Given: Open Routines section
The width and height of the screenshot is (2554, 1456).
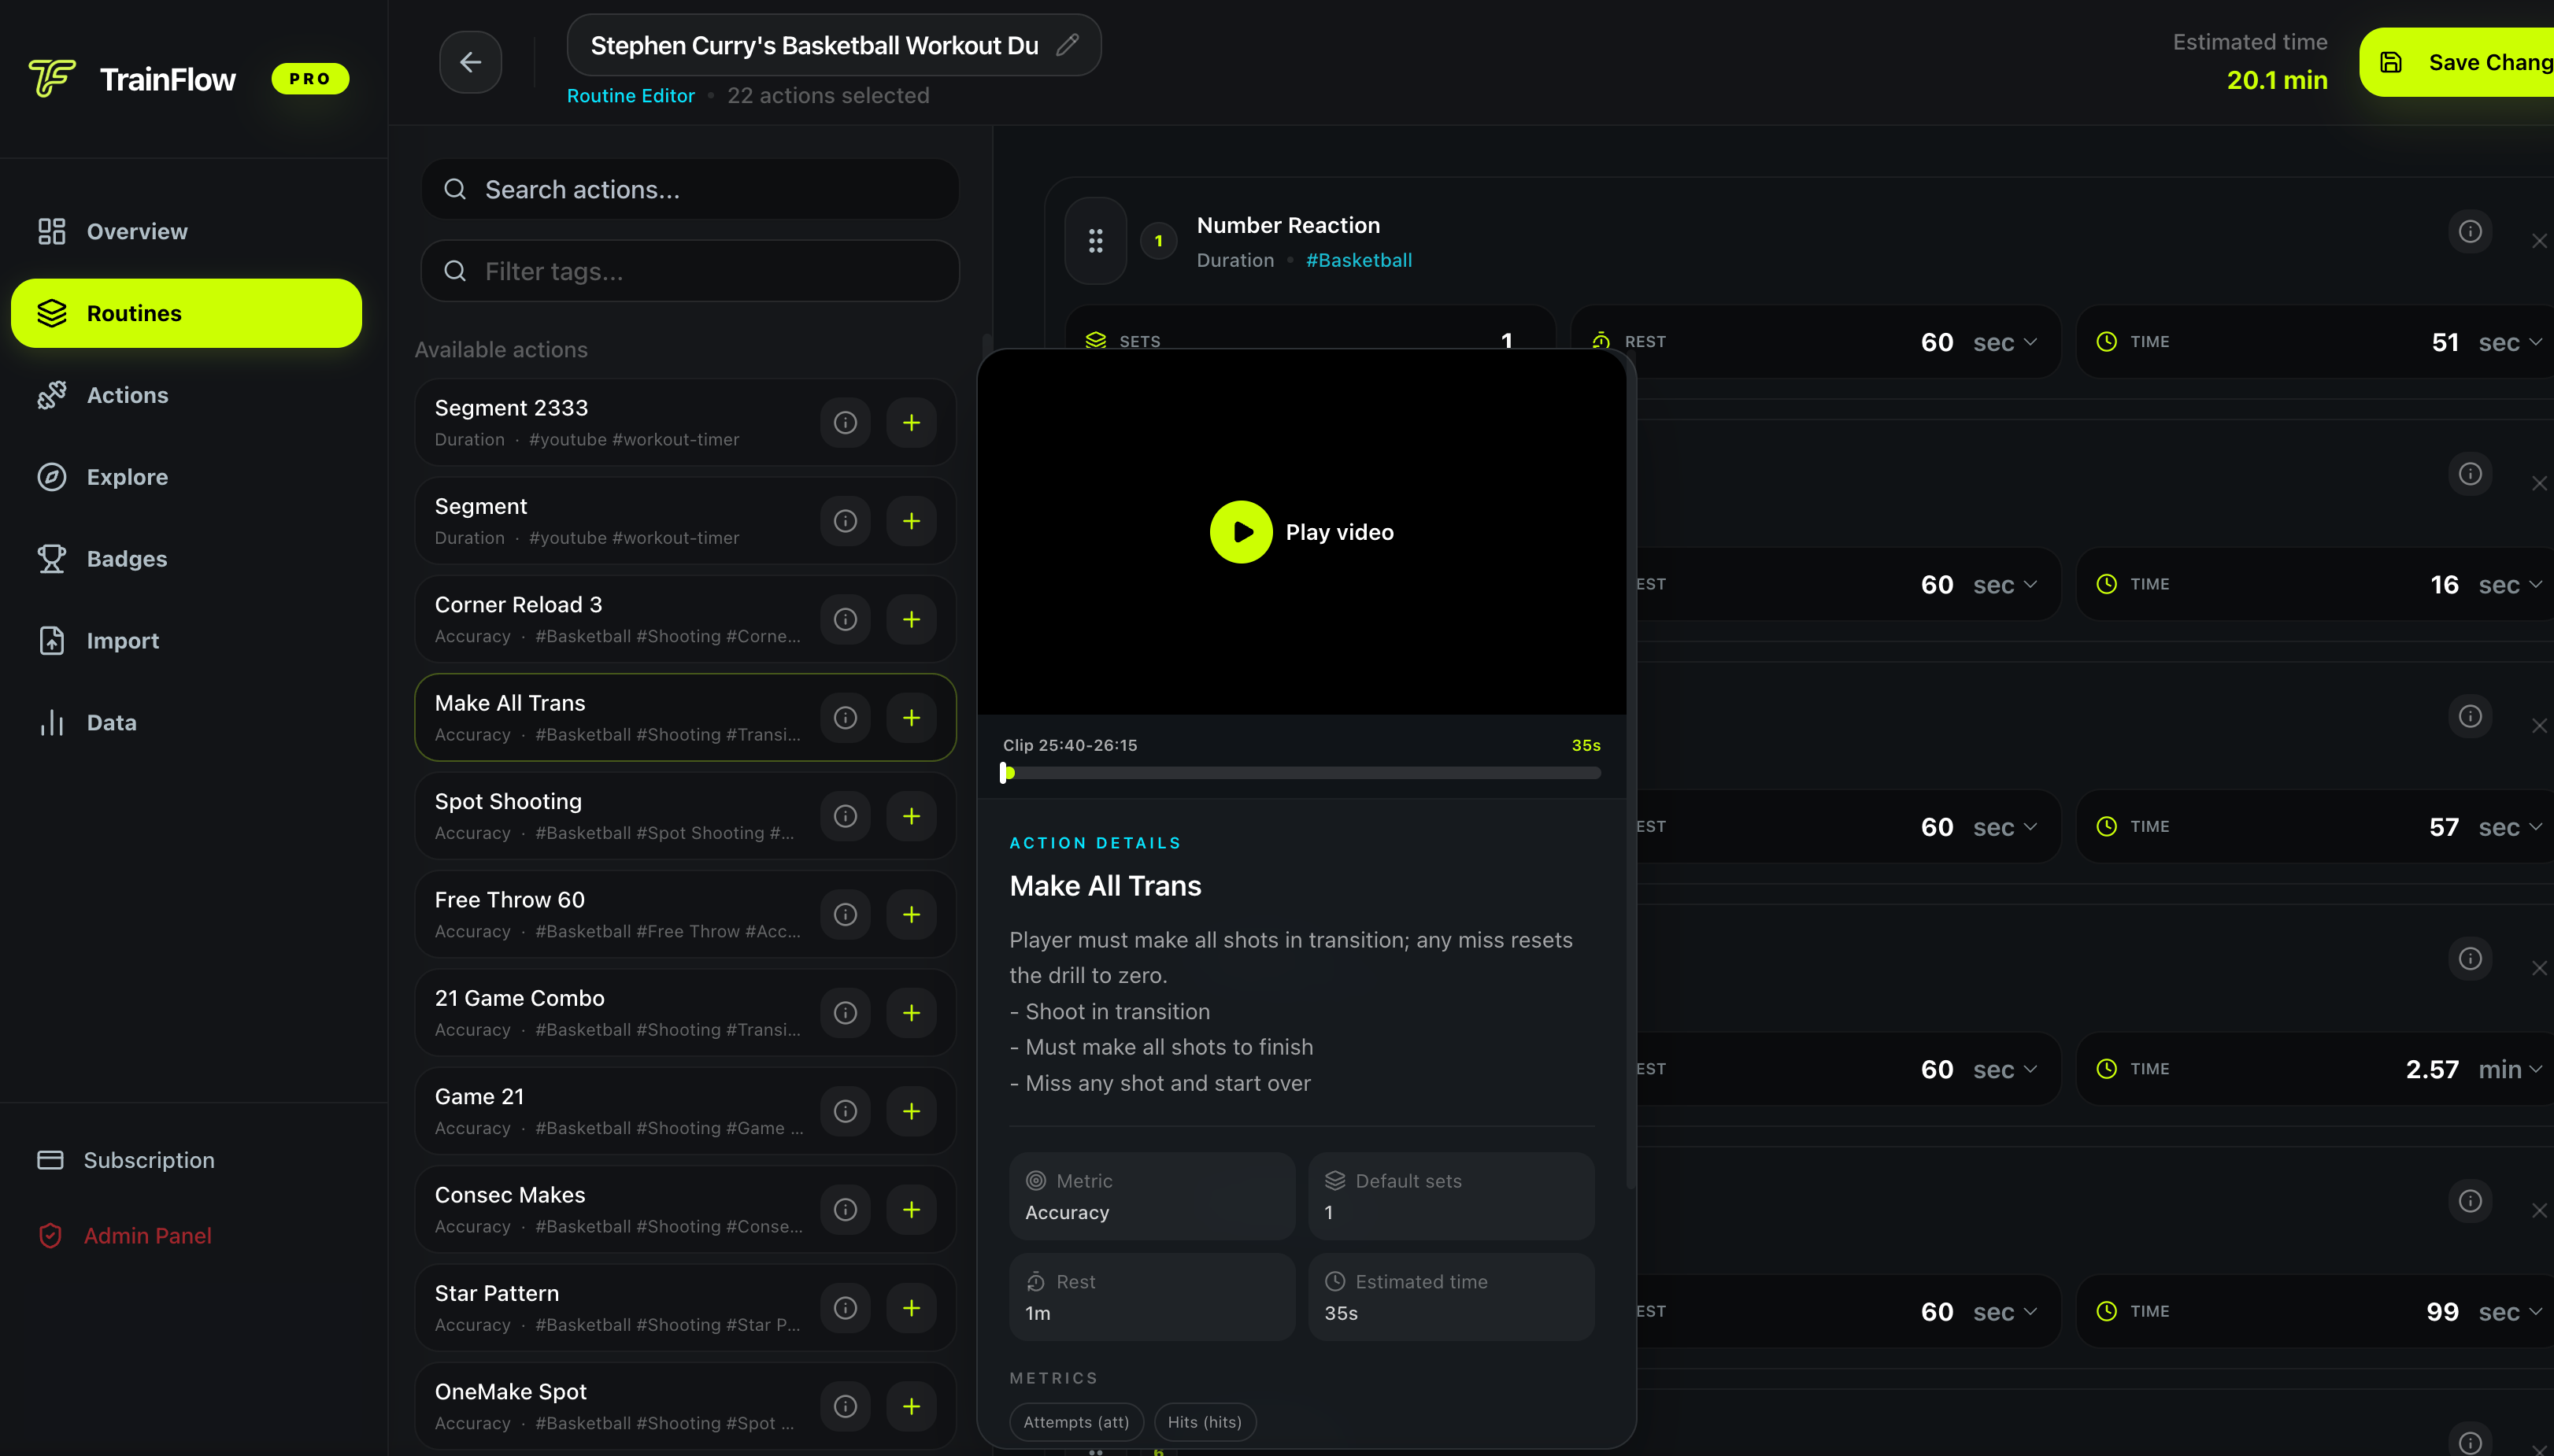Looking at the screenshot, I should coord(186,313).
